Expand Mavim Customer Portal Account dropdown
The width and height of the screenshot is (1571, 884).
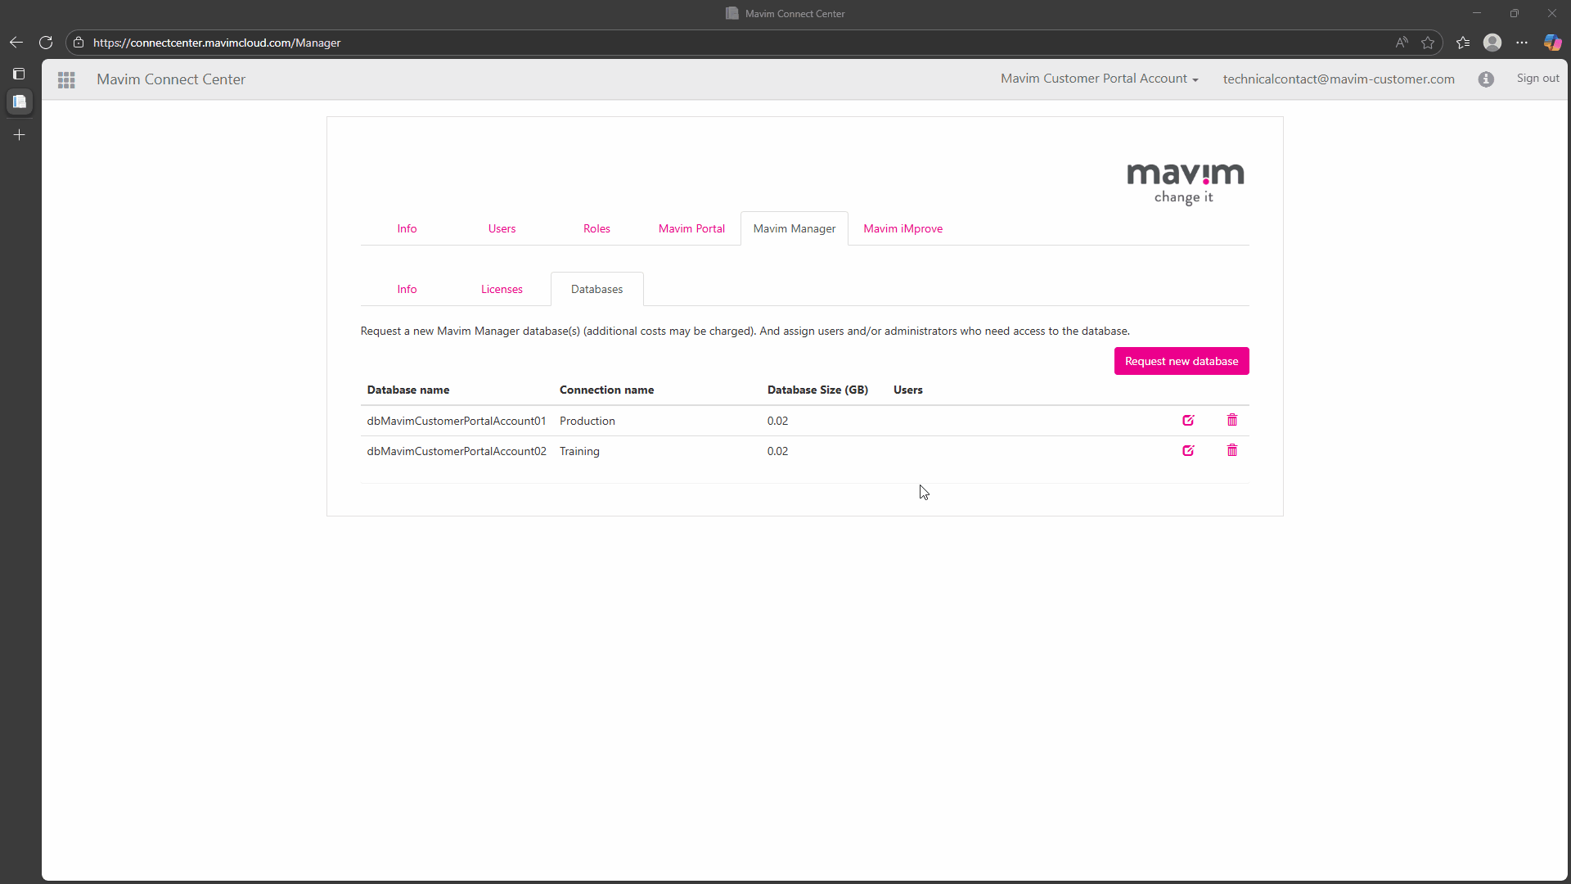[x=1099, y=79]
